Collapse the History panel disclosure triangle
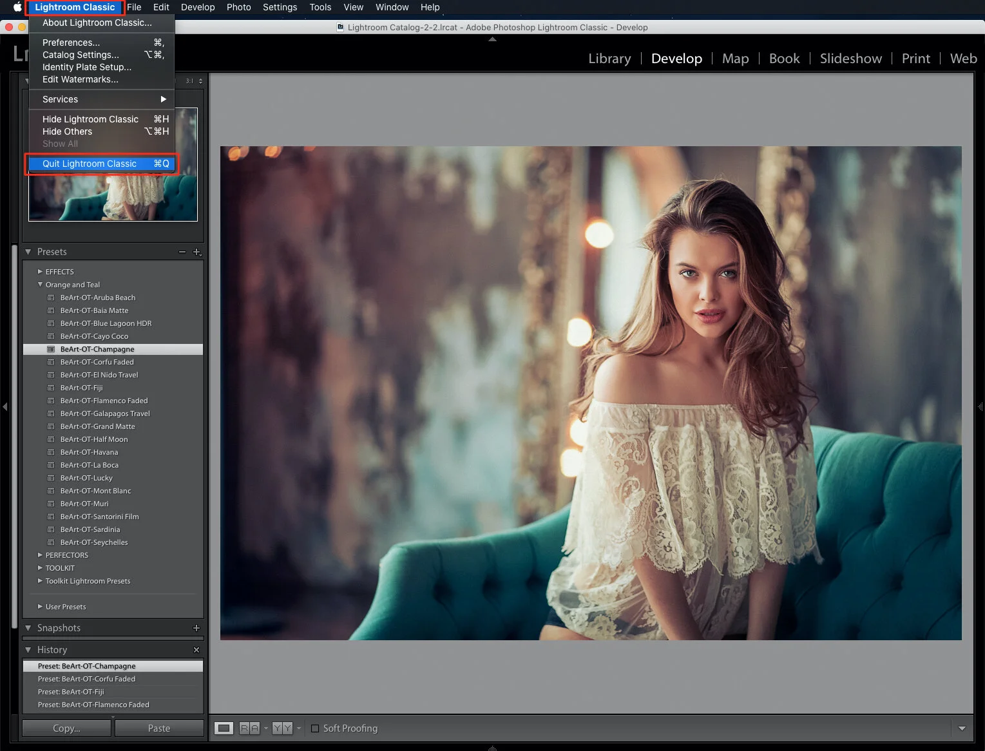Image resolution: width=985 pixels, height=751 pixels. pos(28,650)
